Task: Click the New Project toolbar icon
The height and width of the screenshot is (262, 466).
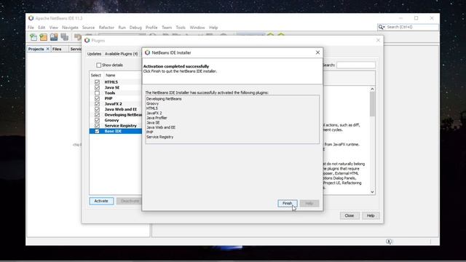Action: 44,37
